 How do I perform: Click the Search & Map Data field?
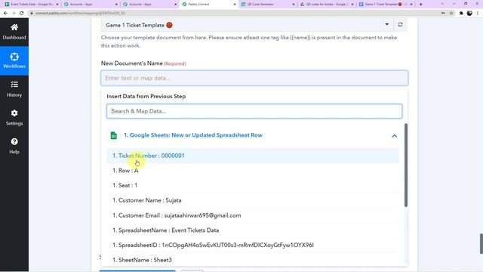click(254, 111)
